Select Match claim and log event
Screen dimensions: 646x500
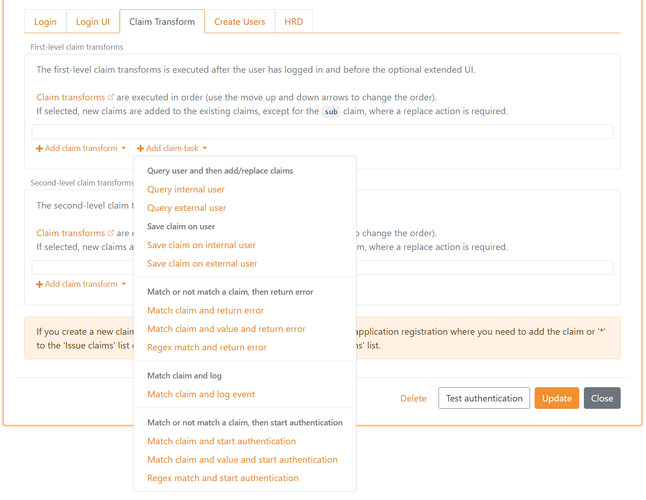click(x=201, y=394)
